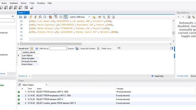This screenshot has height=110, width=196.
Task: Select the Arturo Perez result cell
Action: (30, 64)
